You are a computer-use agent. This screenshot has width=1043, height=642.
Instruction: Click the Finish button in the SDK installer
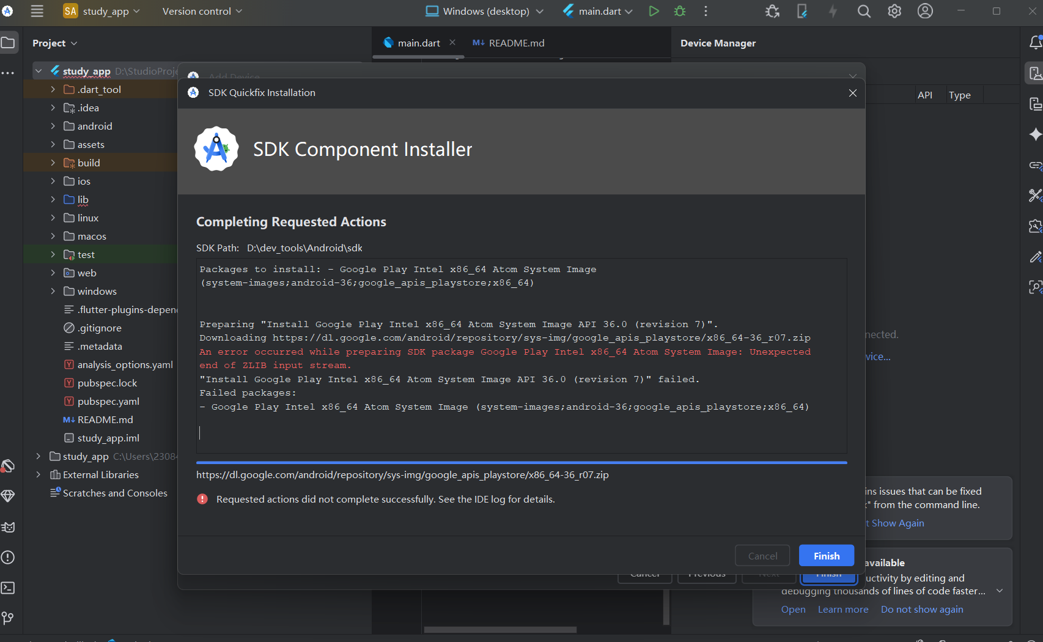click(x=827, y=556)
